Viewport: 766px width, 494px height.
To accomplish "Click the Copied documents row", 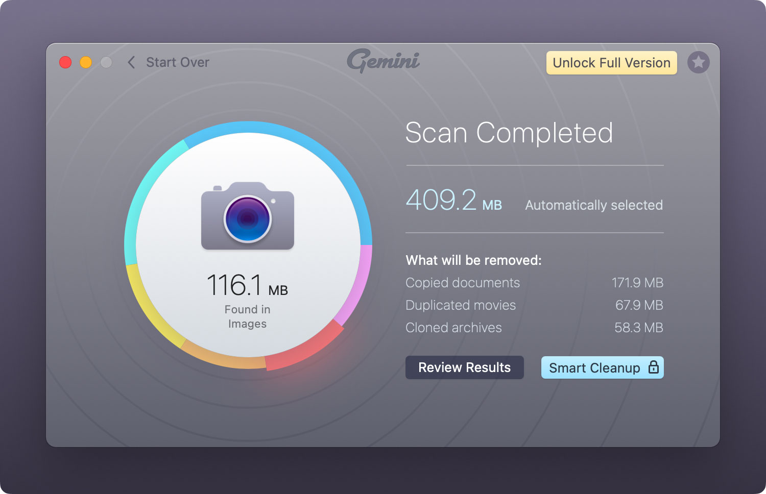I will (x=534, y=283).
